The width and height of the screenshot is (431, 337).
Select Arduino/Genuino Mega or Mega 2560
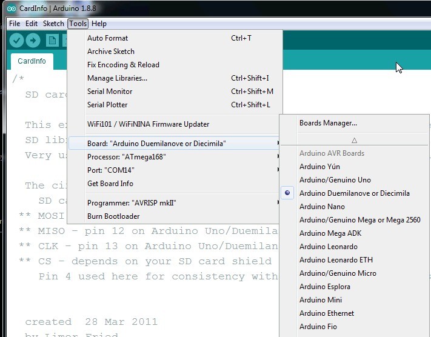coord(354,220)
